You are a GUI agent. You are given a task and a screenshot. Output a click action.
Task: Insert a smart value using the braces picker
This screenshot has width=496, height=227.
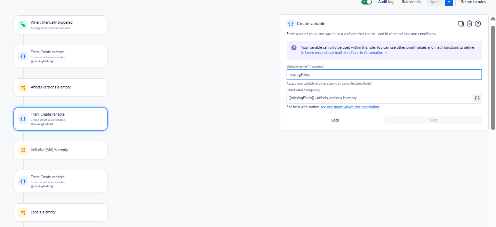(477, 98)
